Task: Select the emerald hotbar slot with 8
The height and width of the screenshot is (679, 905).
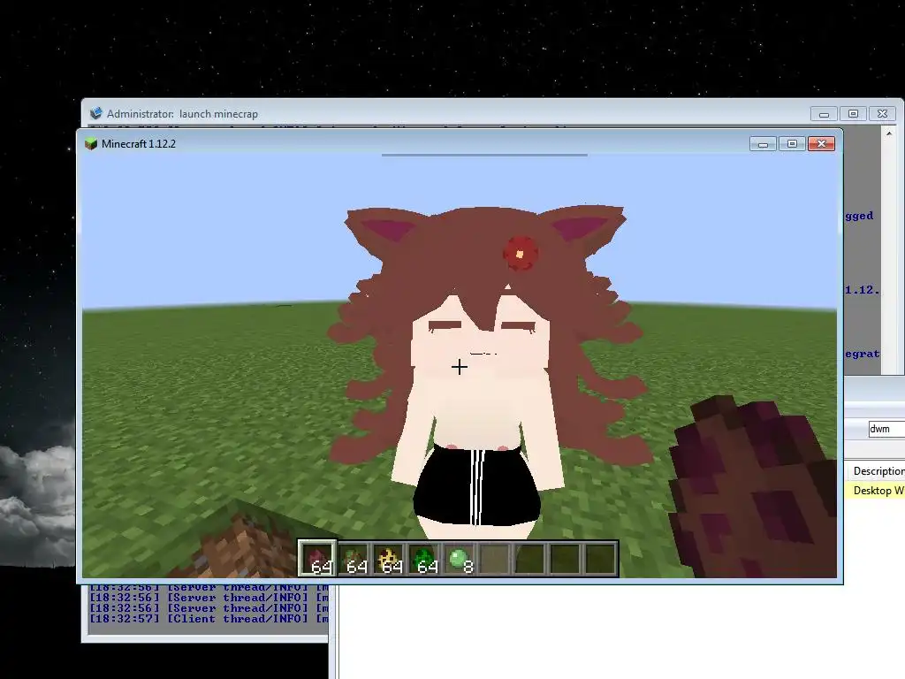Action: [x=459, y=559]
